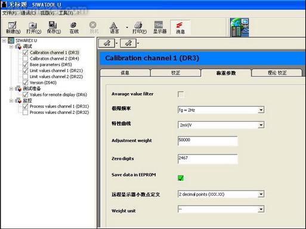Click the greyed-out offline icon
The width and height of the screenshot is (306, 229).
(x=93, y=25)
